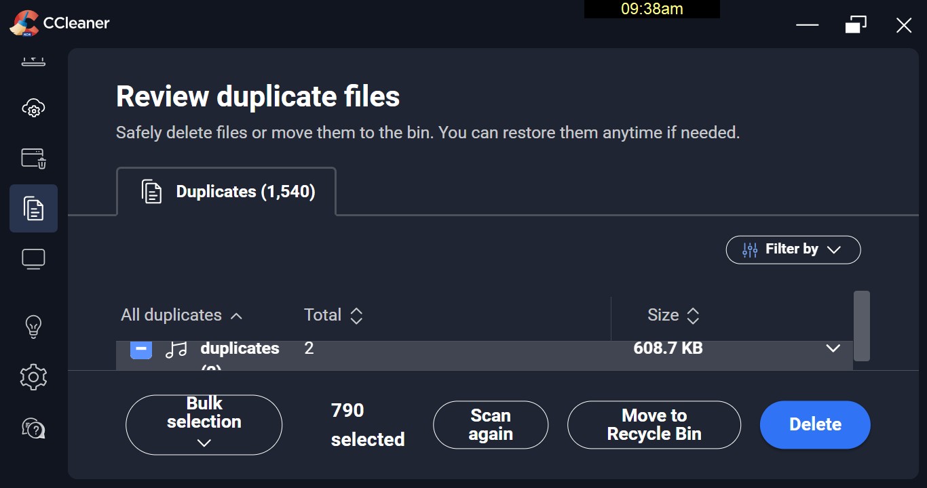Click the Move to Recycle Bin button
This screenshot has height=488, width=927.
click(654, 425)
